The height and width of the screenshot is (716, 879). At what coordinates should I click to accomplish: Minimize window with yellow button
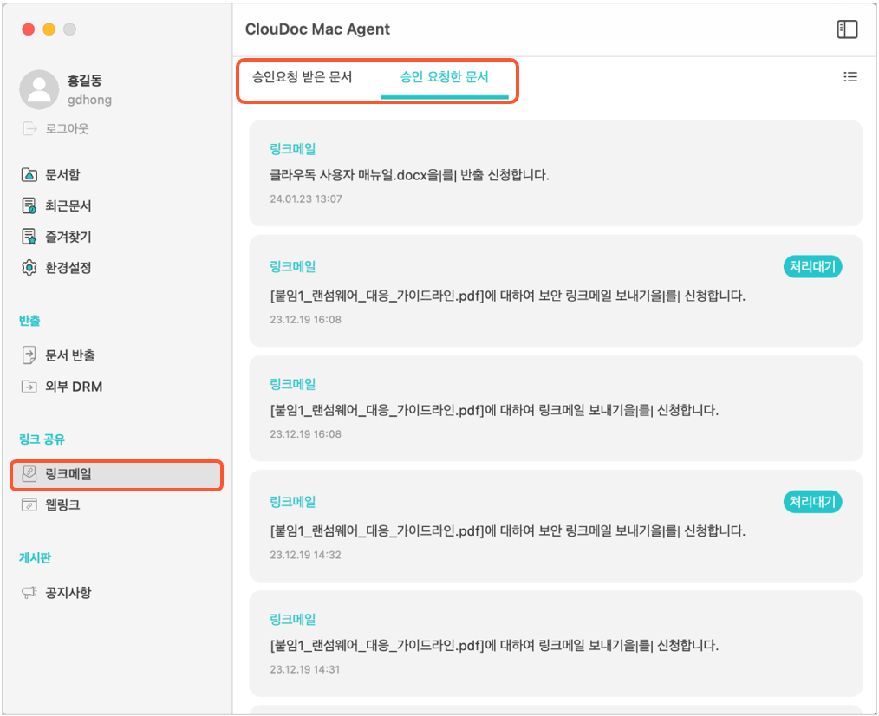coord(49,29)
